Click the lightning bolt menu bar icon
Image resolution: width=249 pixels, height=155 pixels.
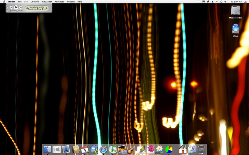[x=208, y=2]
